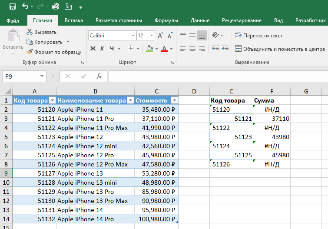
Task: Open the Undo history dropdown arrow
Action: pos(32,7)
